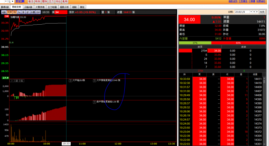Image resolution: width=269 pixels, height=146 pixels.
Task: Click the second top-right header link
Action: pyautogui.click(x=243, y=1)
